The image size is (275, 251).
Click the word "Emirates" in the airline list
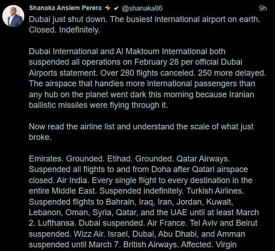(x=45, y=159)
